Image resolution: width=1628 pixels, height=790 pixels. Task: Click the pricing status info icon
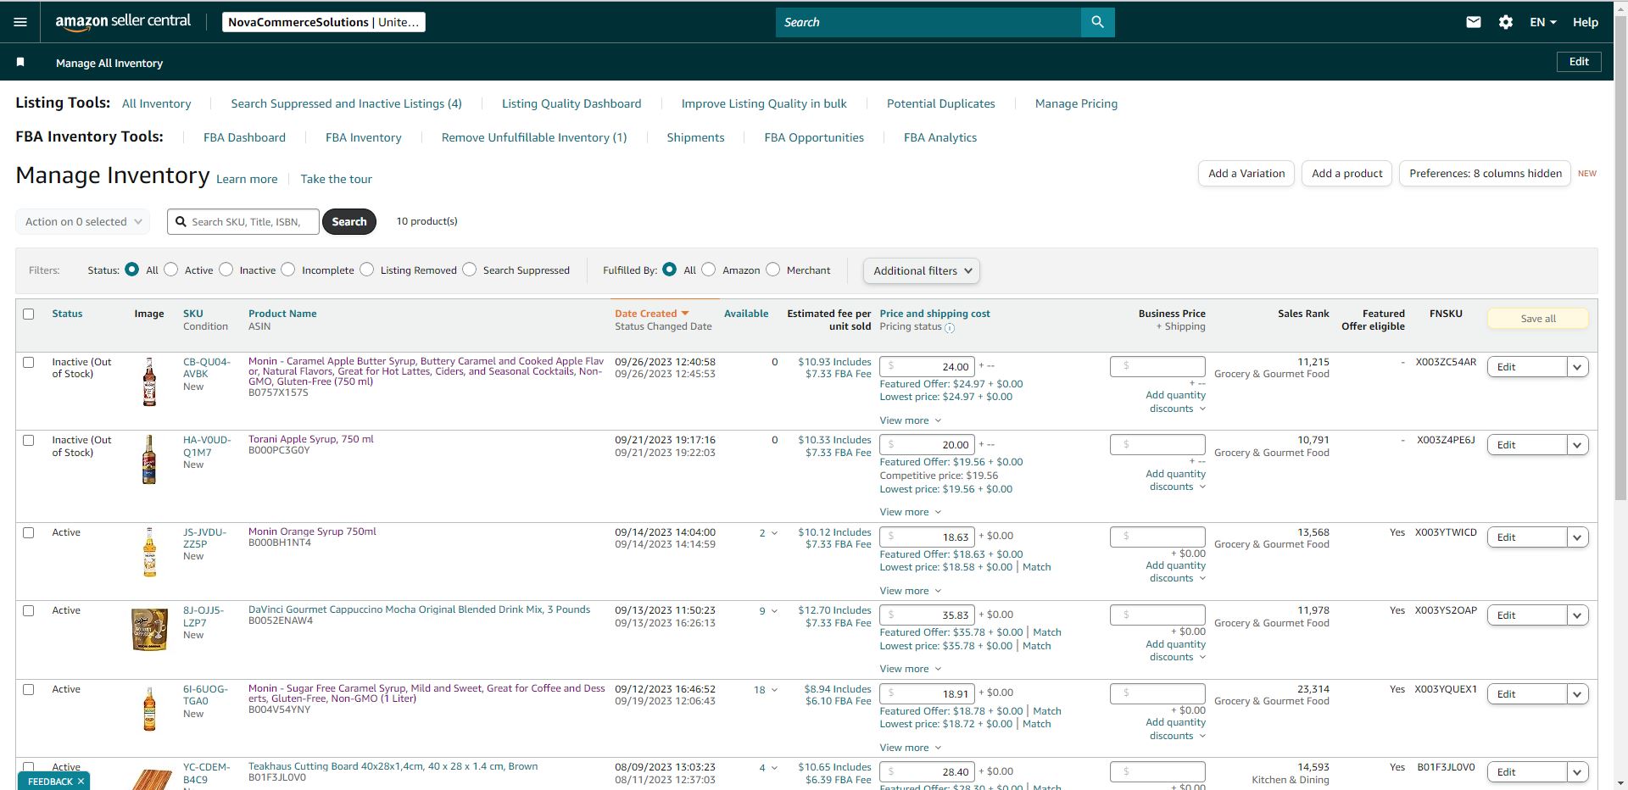[x=950, y=328]
